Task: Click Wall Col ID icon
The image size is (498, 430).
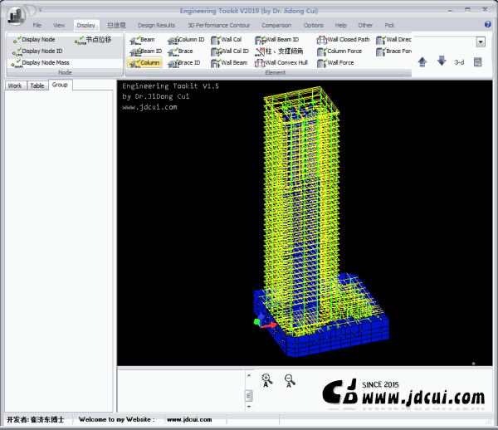Action: pos(216,51)
